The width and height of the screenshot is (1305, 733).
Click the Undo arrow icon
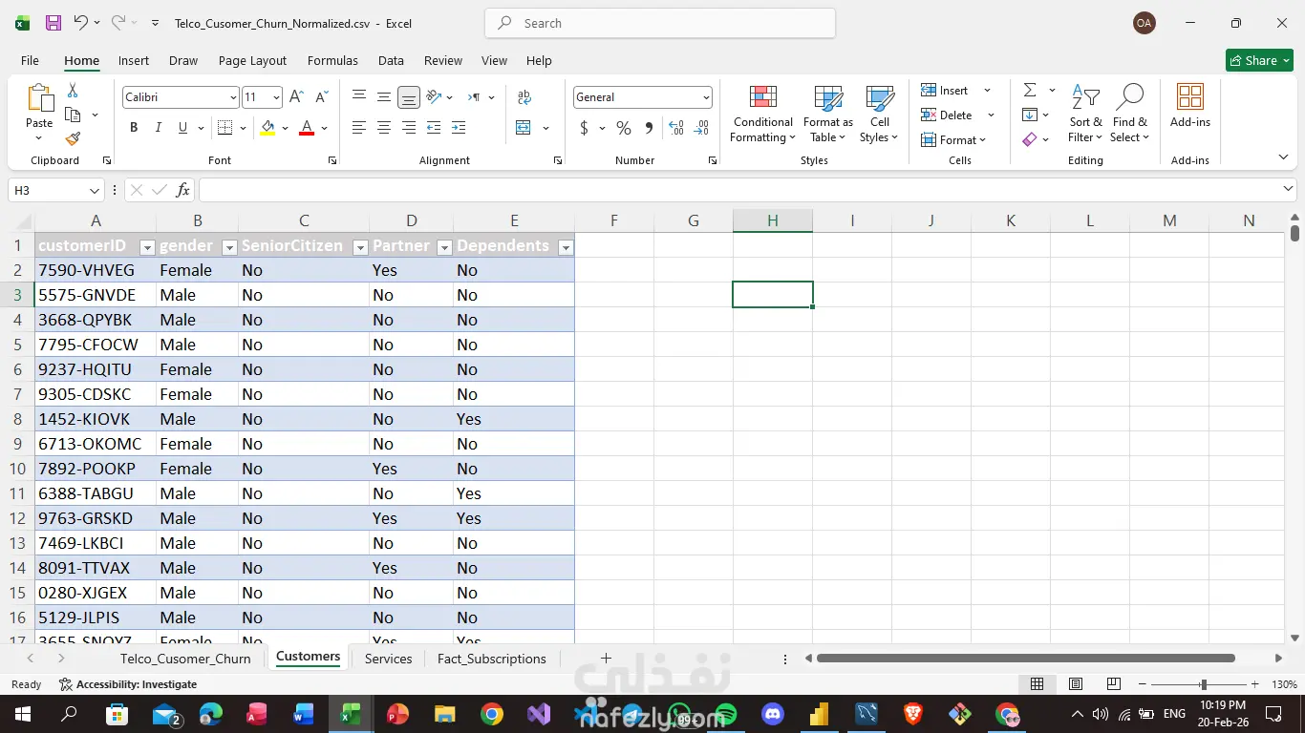point(80,23)
